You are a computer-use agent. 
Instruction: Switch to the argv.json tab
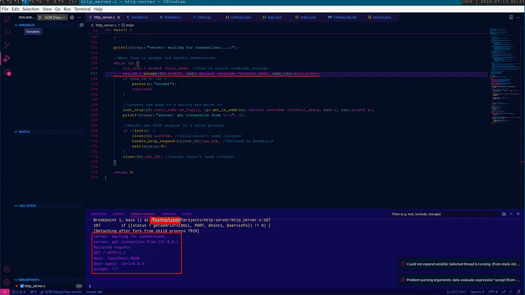[x=272, y=17]
